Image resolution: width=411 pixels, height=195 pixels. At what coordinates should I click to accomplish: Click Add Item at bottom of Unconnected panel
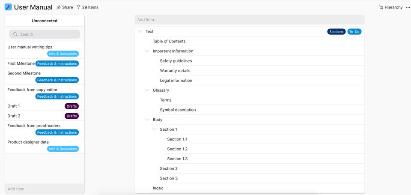(x=45, y=189)
